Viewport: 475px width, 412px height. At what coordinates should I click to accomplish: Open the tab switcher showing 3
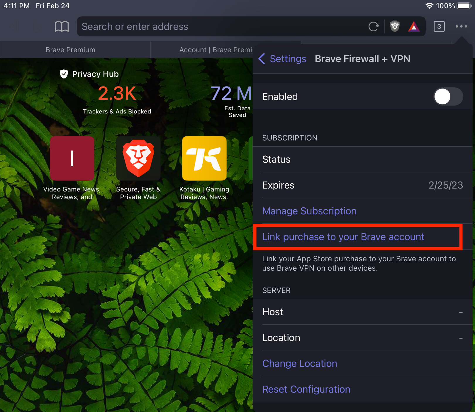click(x=439, y=27)
